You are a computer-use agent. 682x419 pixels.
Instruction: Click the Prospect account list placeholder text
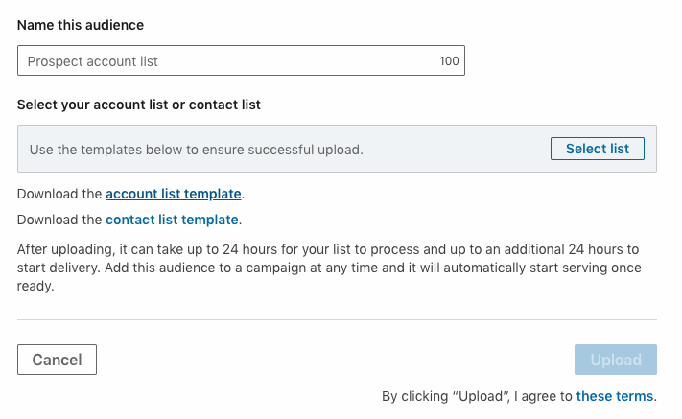(93, 61)
